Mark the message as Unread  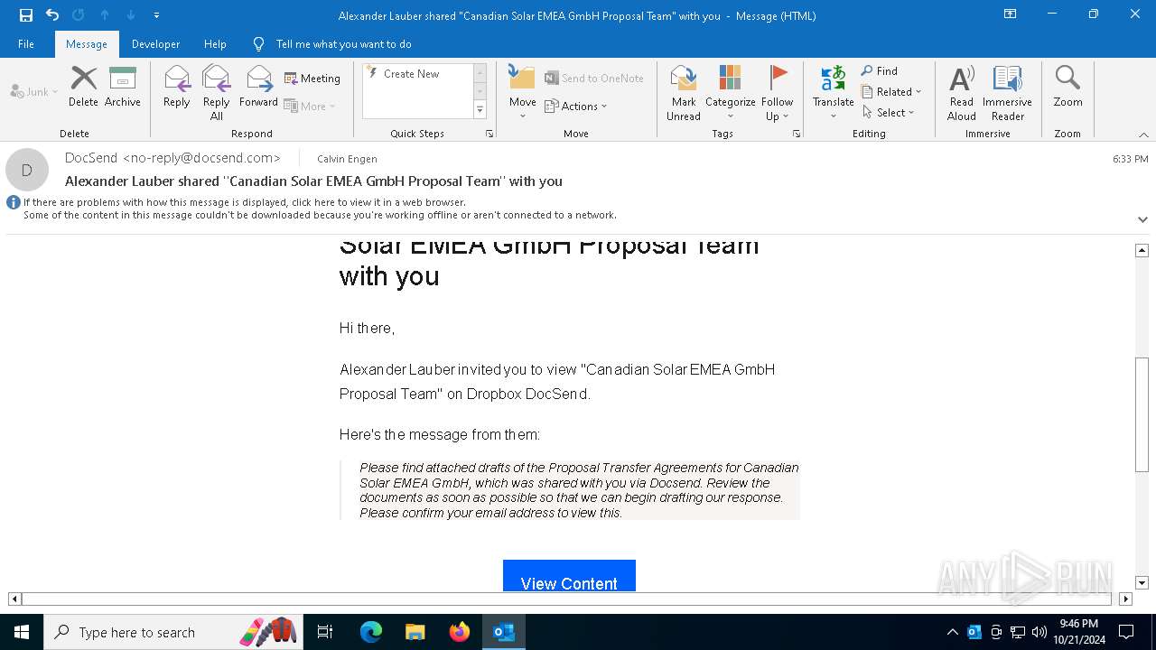[x=684, y=93]
